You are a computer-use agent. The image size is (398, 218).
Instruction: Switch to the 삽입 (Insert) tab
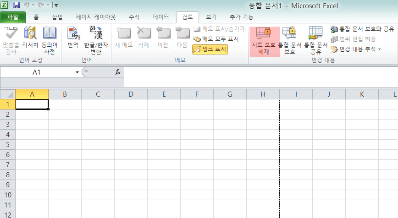pyautogui.click(x=57, y=17)
